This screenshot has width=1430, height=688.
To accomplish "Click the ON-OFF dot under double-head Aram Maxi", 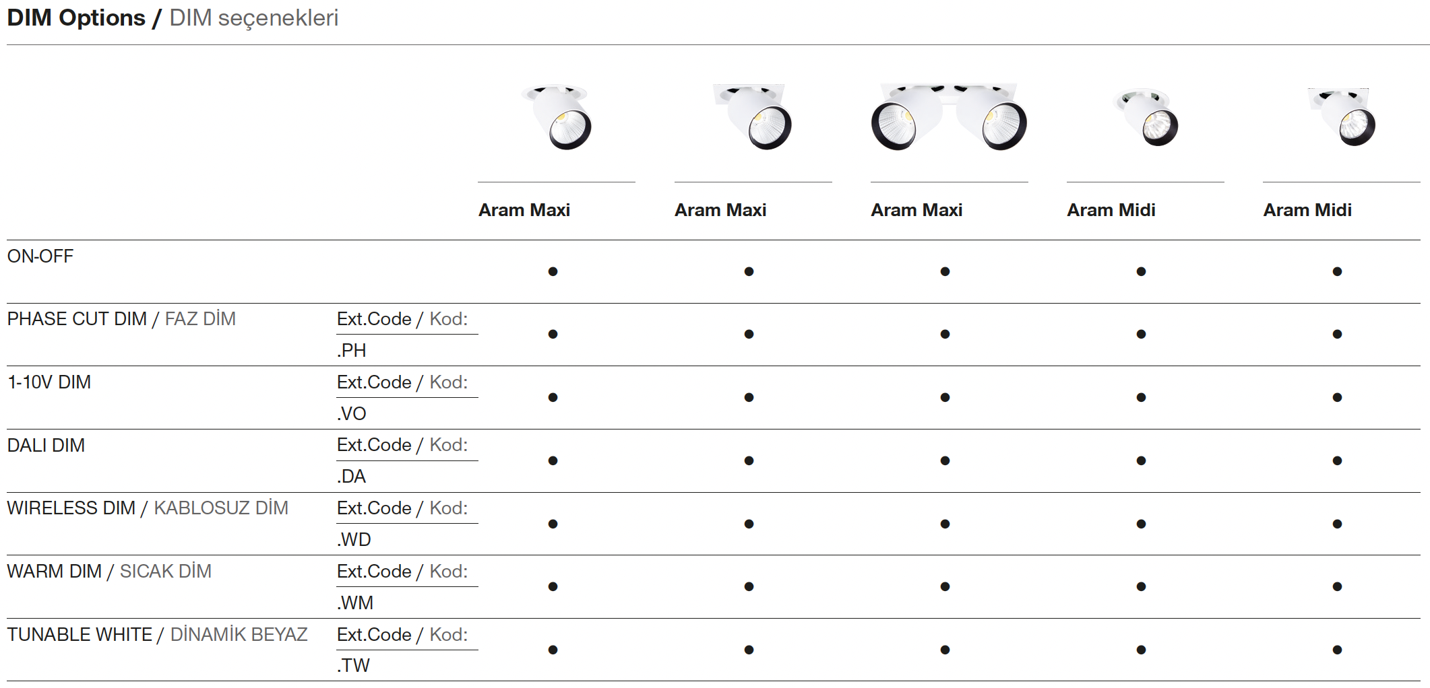I will [x=945, y=271].
